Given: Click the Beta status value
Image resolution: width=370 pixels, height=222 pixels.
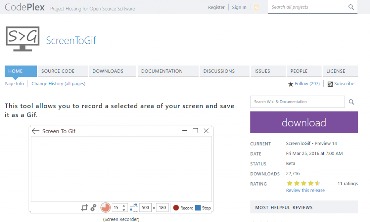Looking at the screenshot, I should (291, 164).
